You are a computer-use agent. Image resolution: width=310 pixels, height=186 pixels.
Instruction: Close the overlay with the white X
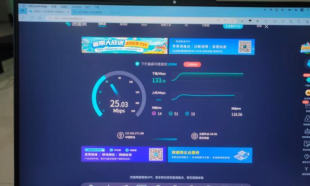pyautogui.click(x=266, y=27)
